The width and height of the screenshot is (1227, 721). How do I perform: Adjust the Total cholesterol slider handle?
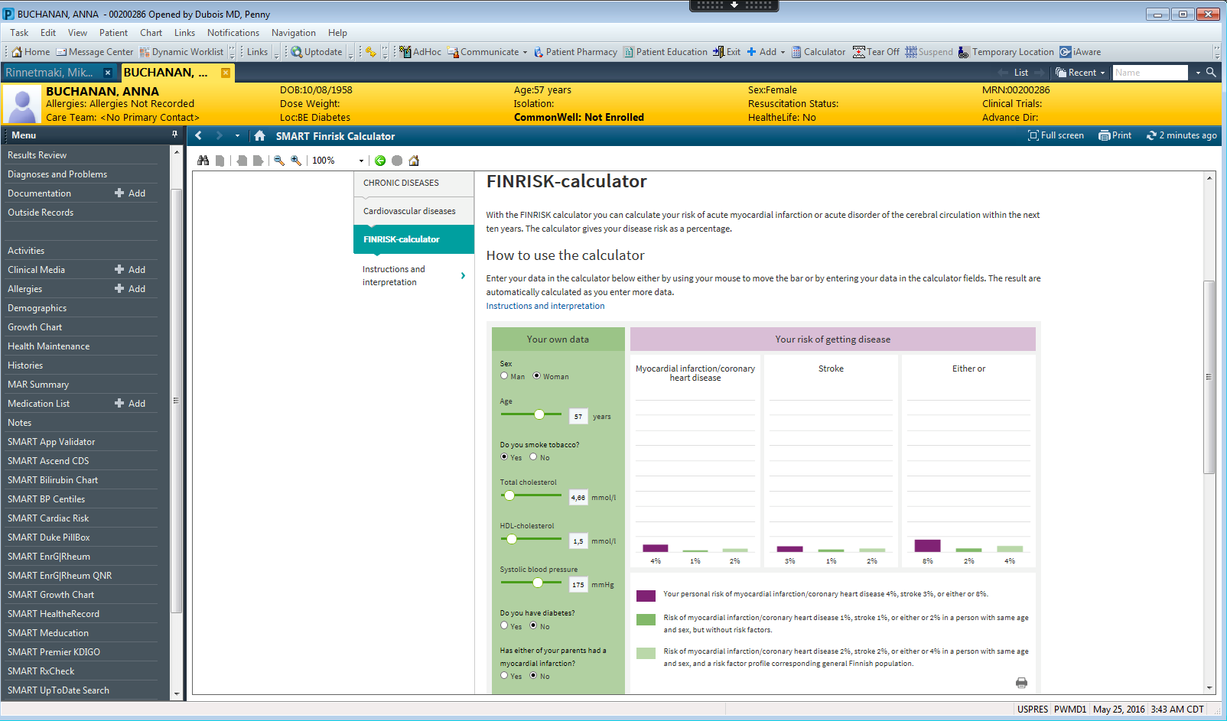coord(509,495)
